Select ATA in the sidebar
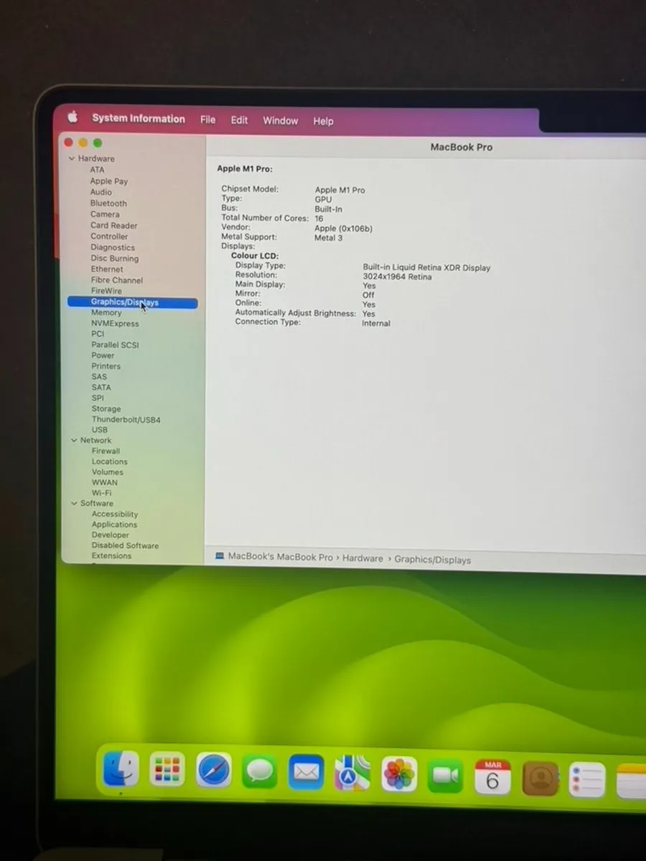 [x=97, y=170]
